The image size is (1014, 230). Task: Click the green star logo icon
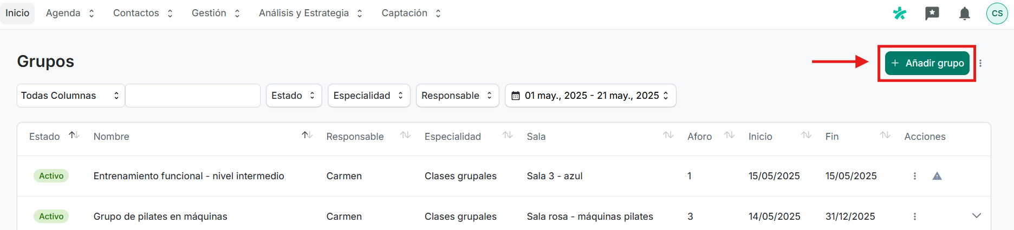coord(900,13)
